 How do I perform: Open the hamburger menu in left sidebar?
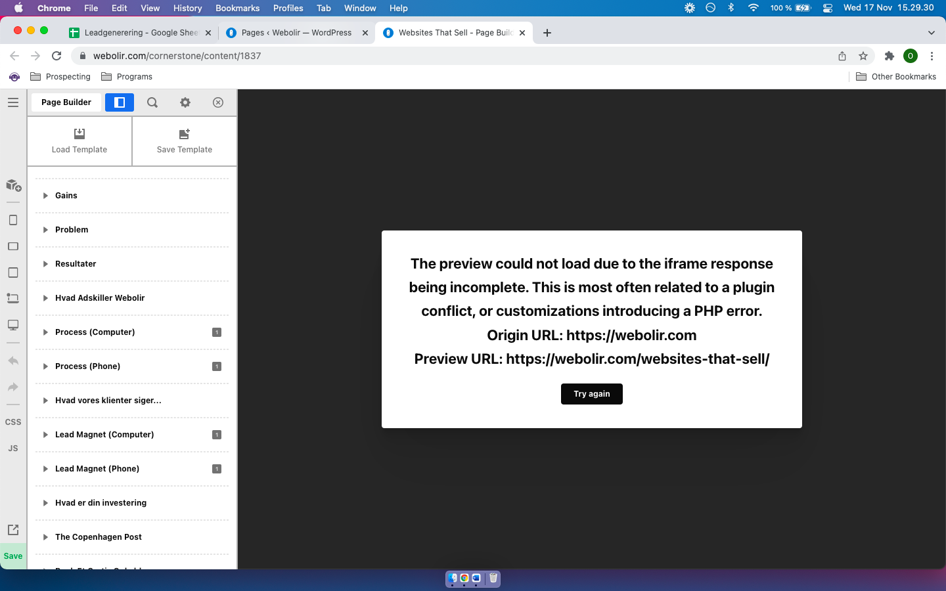(x=13, y=102)
